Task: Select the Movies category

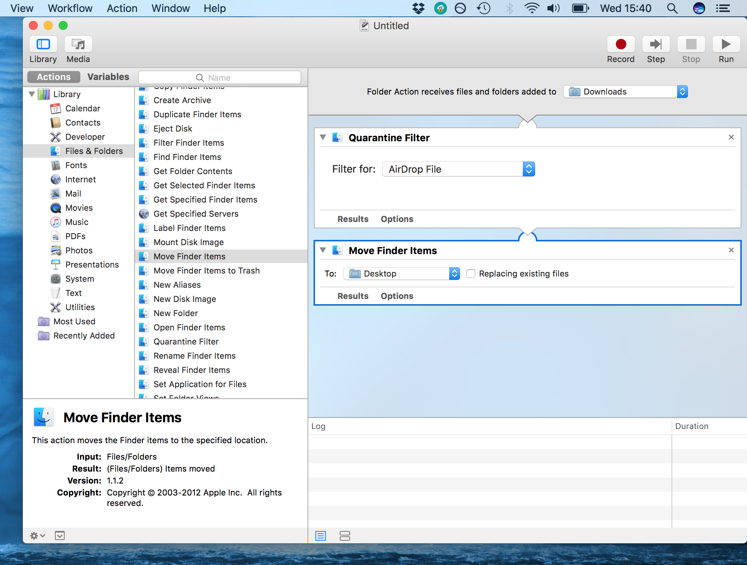Action: pyautogui.click(x=79, y=208)
